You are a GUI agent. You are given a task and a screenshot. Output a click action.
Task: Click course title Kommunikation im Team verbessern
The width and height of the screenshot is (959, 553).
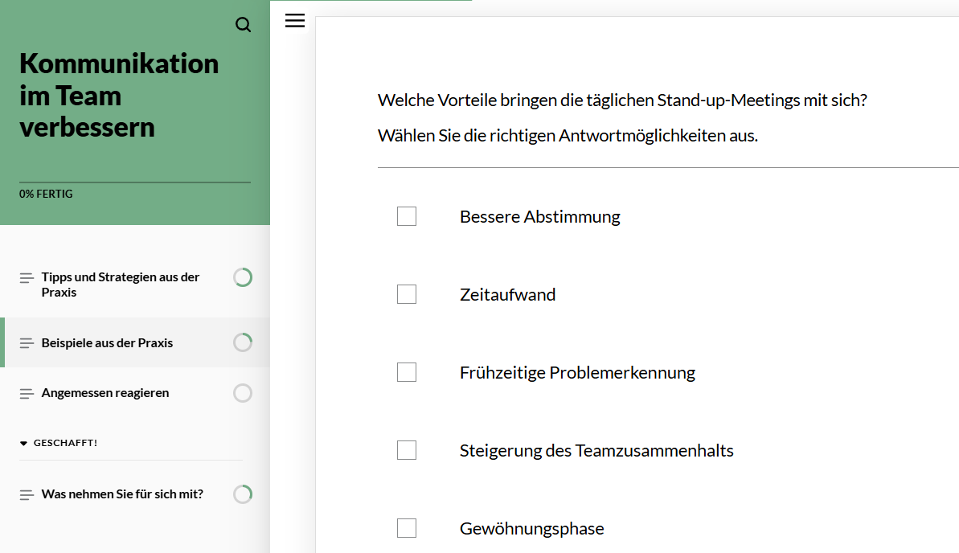tap(119, 96)
